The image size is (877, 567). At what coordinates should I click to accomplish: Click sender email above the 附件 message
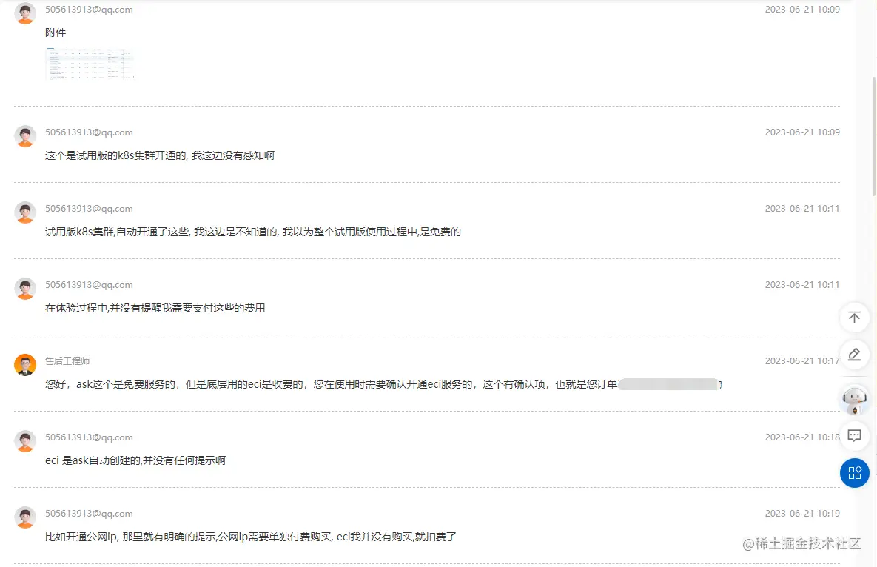[89, 10]
